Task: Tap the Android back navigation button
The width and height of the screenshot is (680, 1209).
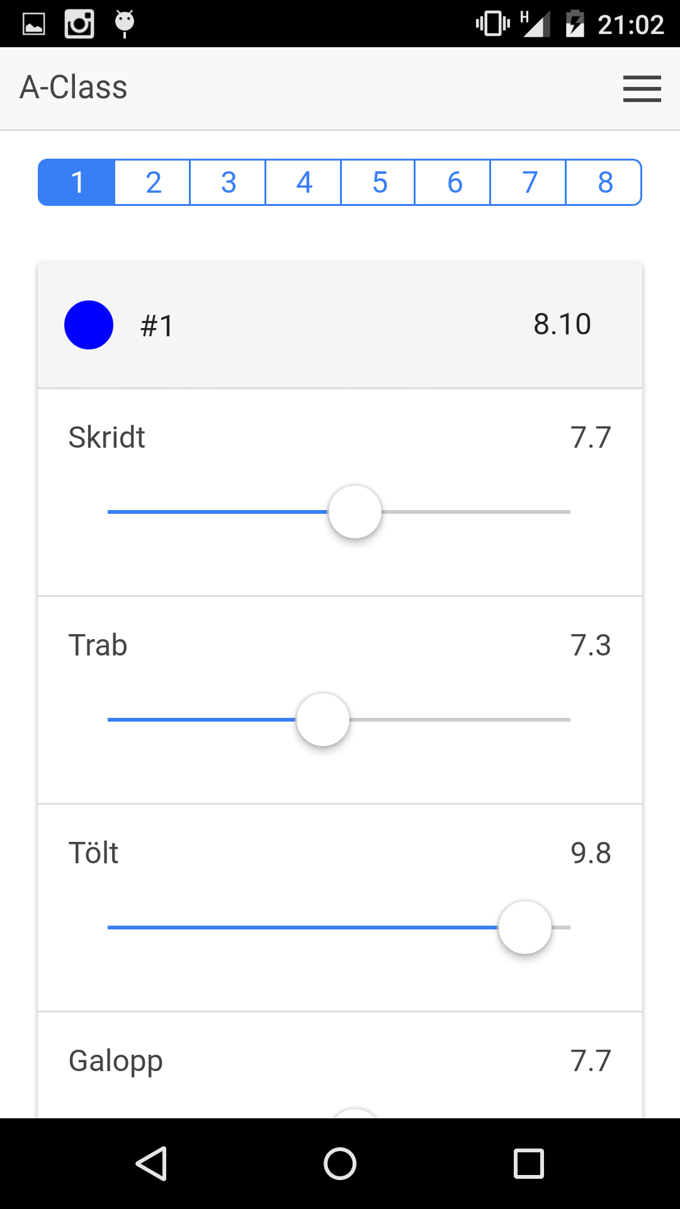Action: pyautogui.click(x=152, y=1163)
